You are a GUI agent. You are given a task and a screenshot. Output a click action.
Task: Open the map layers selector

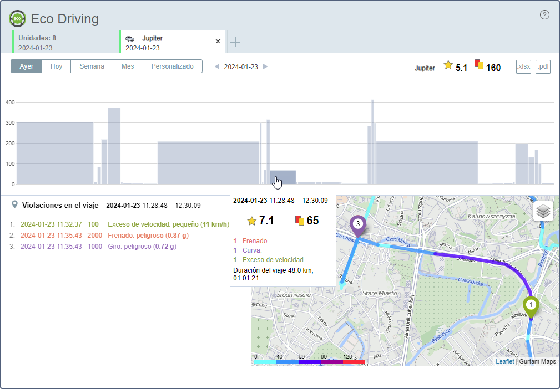pos(544,211)
